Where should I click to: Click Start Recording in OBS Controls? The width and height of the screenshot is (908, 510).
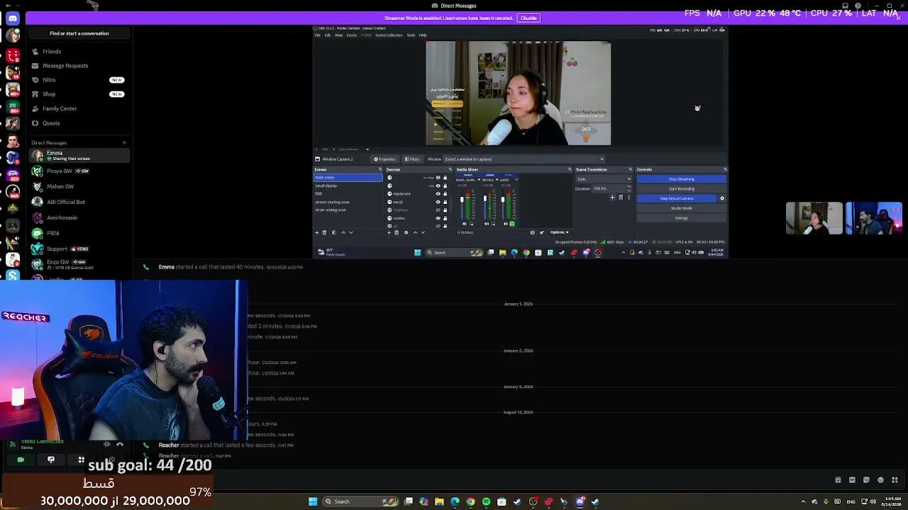click(681, 189)
